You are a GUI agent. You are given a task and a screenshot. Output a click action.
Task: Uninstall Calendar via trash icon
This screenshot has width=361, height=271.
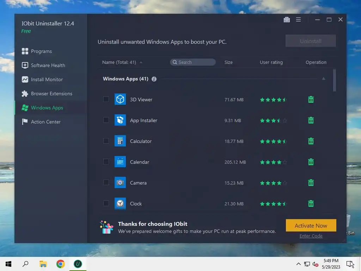pyautogui.click(x=311, y=162)
